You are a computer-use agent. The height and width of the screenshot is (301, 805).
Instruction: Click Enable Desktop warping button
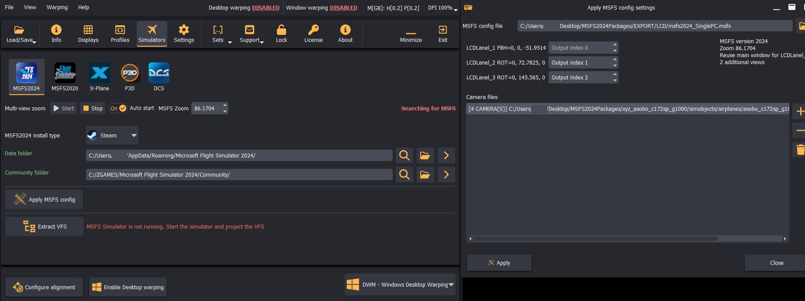click(x=128, y=287)
